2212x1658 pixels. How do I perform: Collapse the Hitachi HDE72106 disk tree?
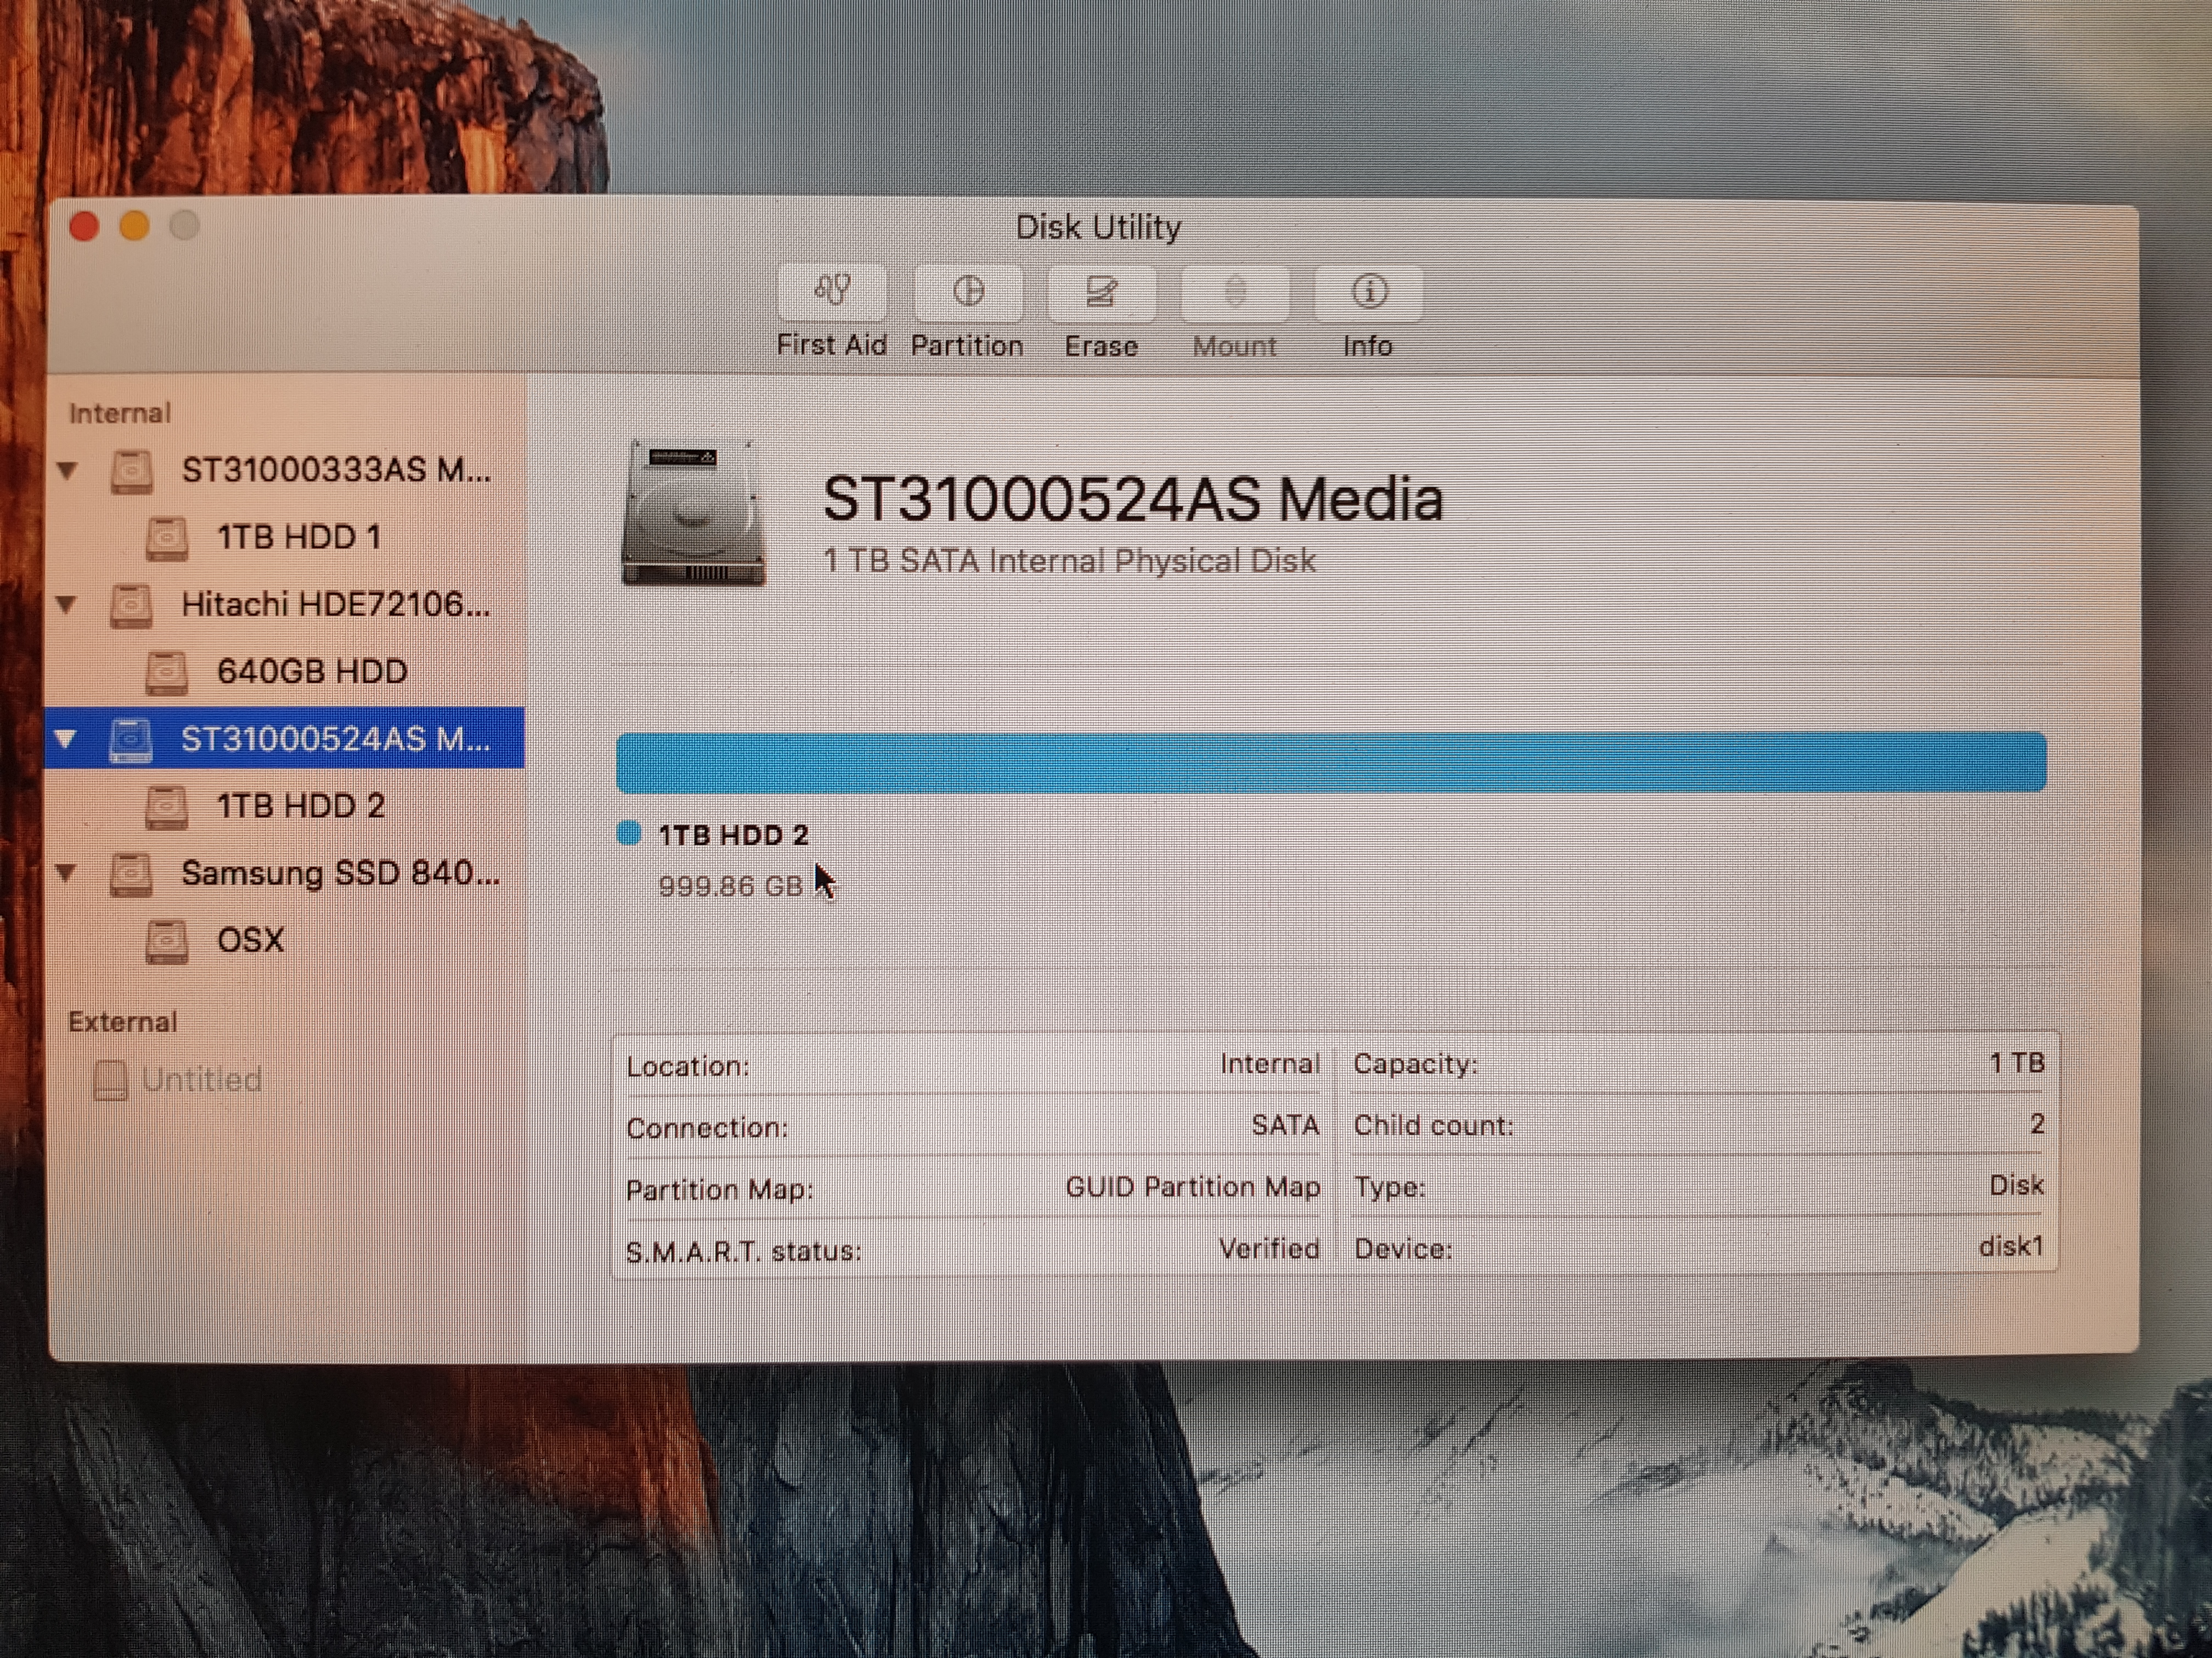pyautogui.click(x=67, y=604)
